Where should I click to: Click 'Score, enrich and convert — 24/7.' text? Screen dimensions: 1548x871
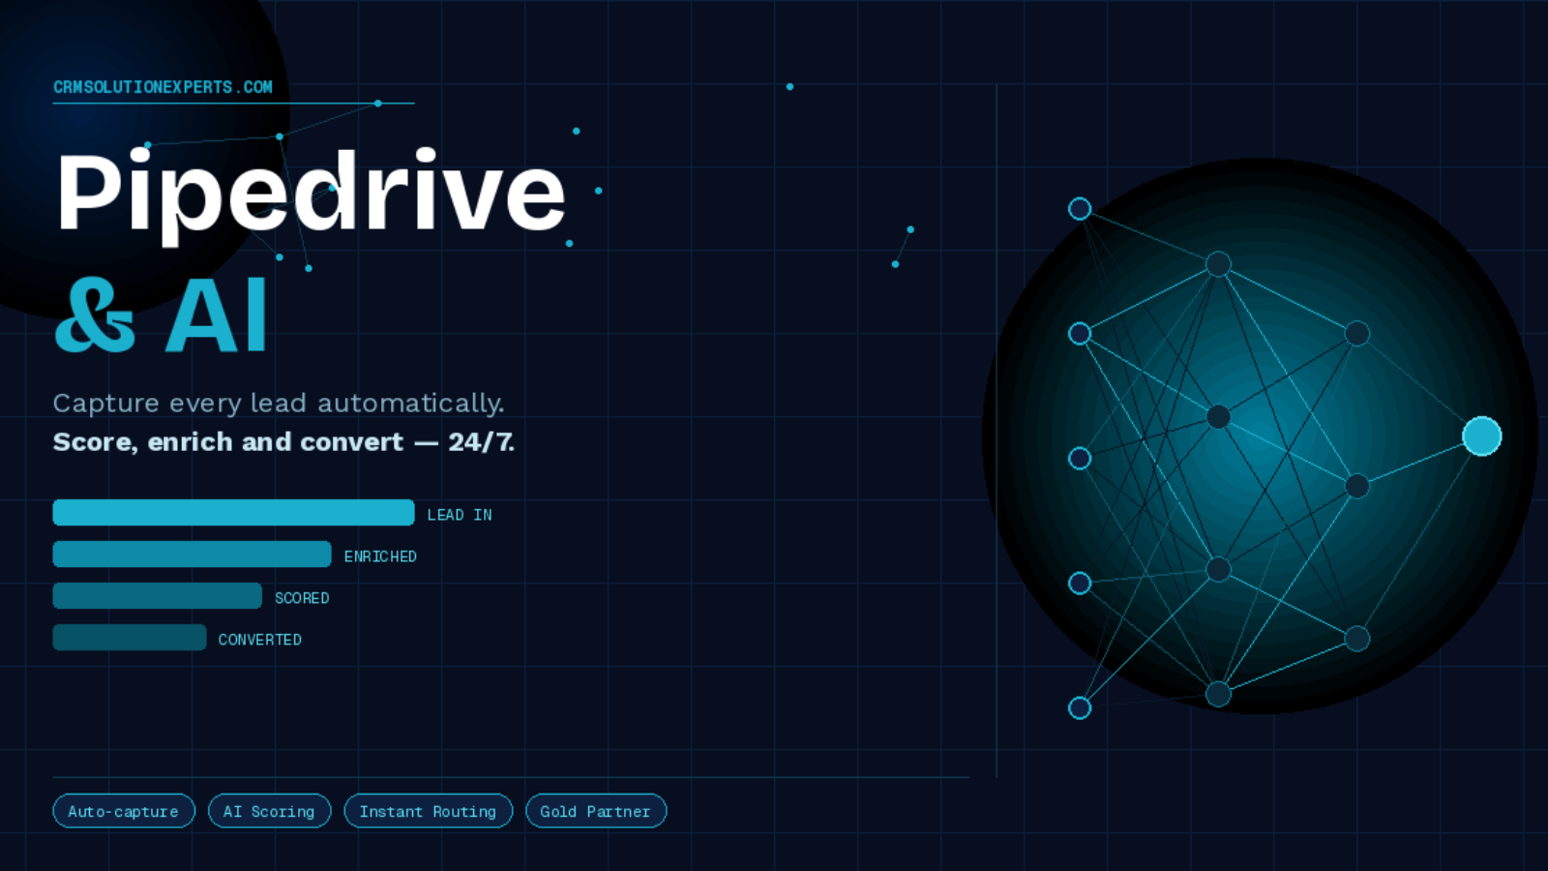(x=283, y=442)
